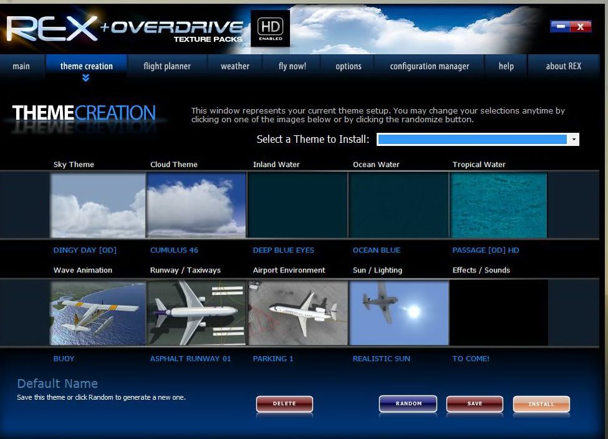Select the Cloud Theme Cumulus 46 image

[x=196, y=205]
